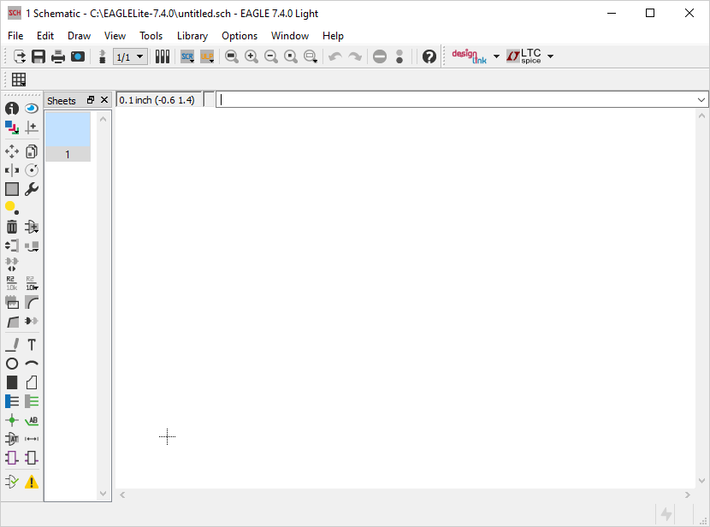Image resolution: width=710 pixels, height=527 pixels.
Task: Click the Save disk icon
Action: tap(38, 56)
